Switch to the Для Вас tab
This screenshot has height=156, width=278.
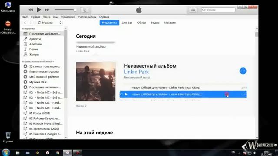point(127,23)
